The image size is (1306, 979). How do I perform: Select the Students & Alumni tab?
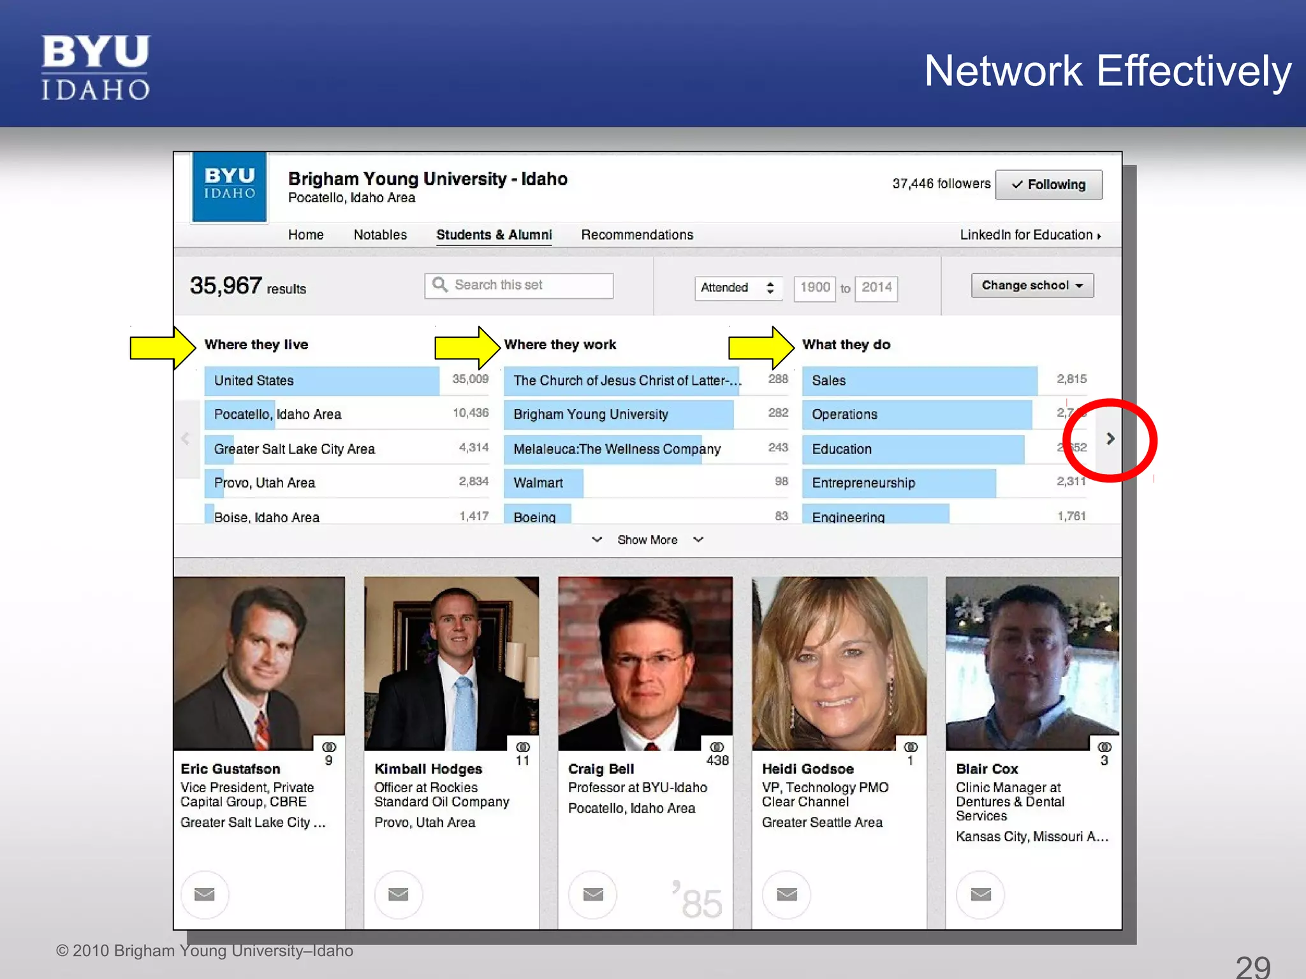click(494, 235)
